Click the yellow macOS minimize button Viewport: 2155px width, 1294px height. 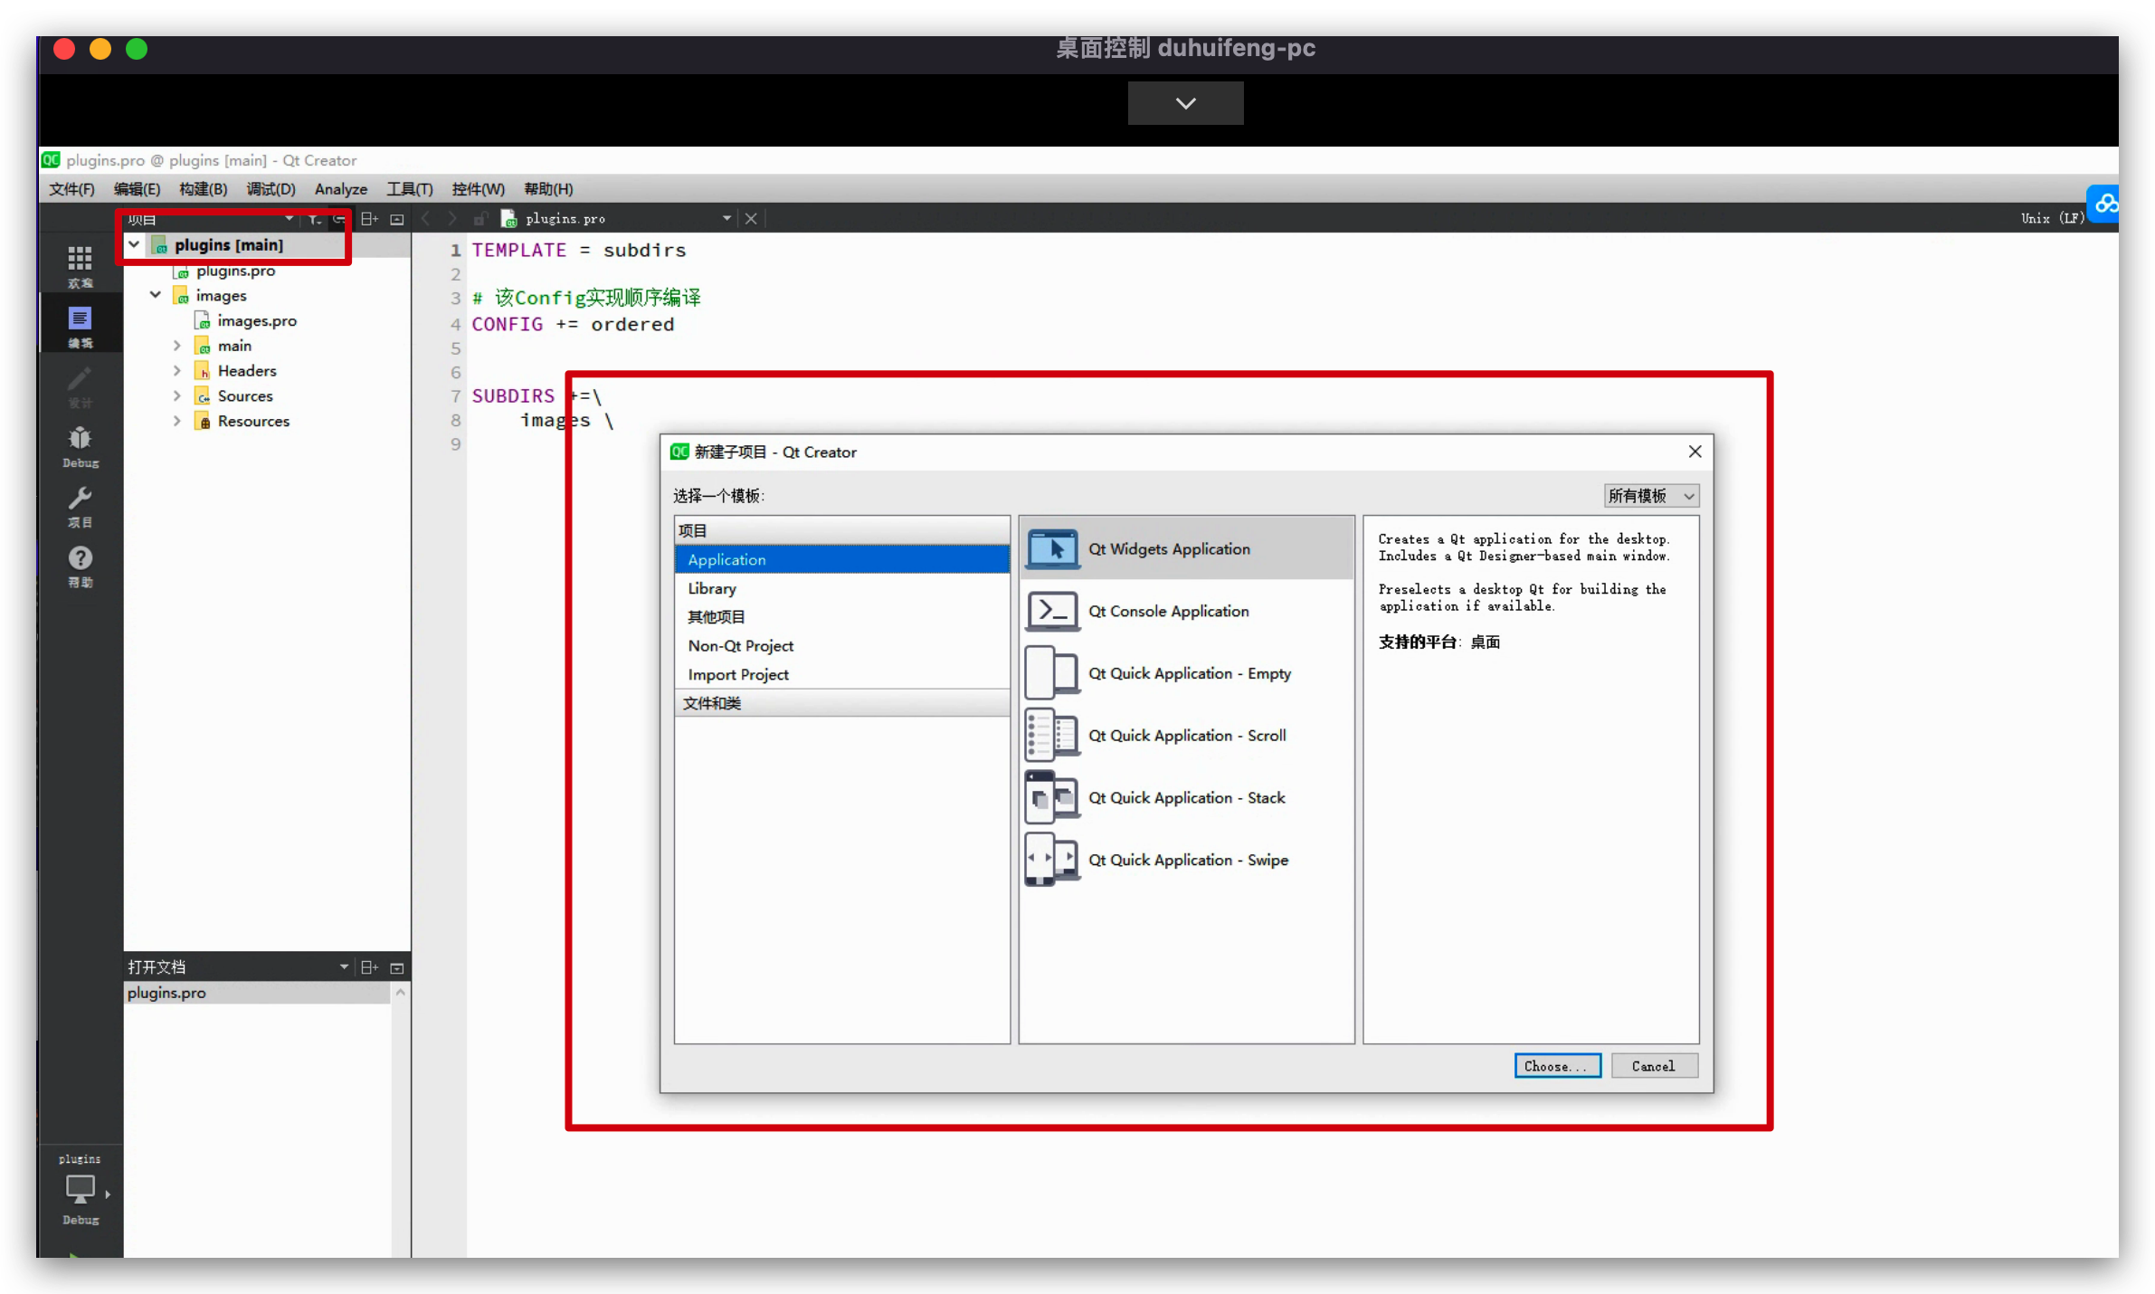[x=100, y=49]
